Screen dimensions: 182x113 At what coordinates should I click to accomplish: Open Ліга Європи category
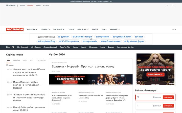pyautogui.click(x=36, y=47)
